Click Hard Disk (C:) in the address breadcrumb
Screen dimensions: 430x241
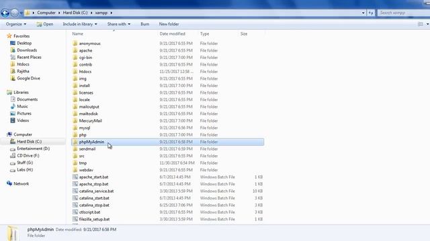pyautogui.click(x=75, y=13)
